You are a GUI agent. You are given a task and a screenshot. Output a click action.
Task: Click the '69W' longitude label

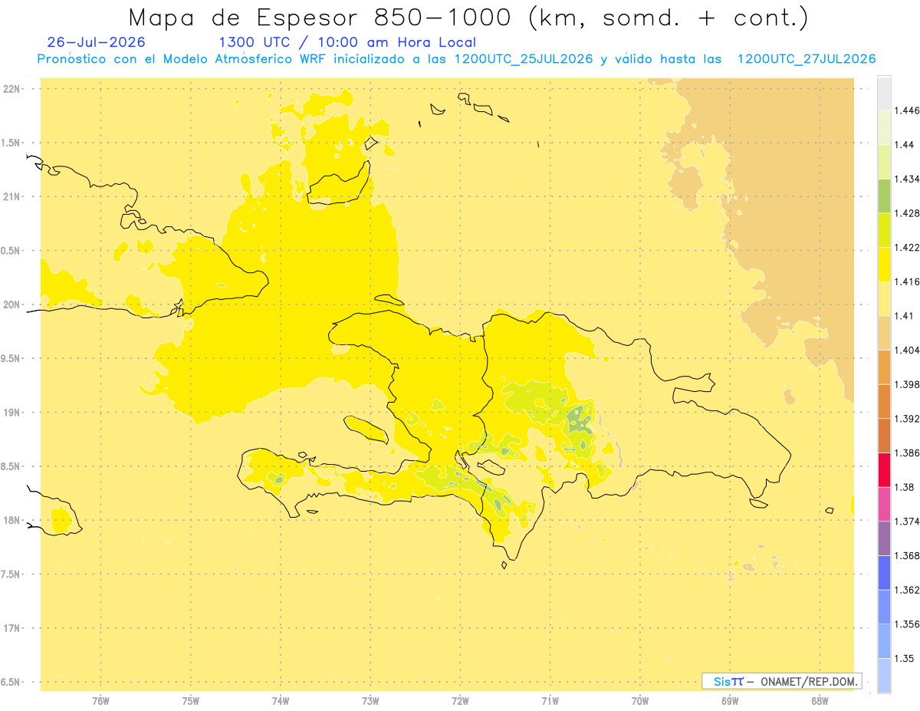[x=730, y=701]
